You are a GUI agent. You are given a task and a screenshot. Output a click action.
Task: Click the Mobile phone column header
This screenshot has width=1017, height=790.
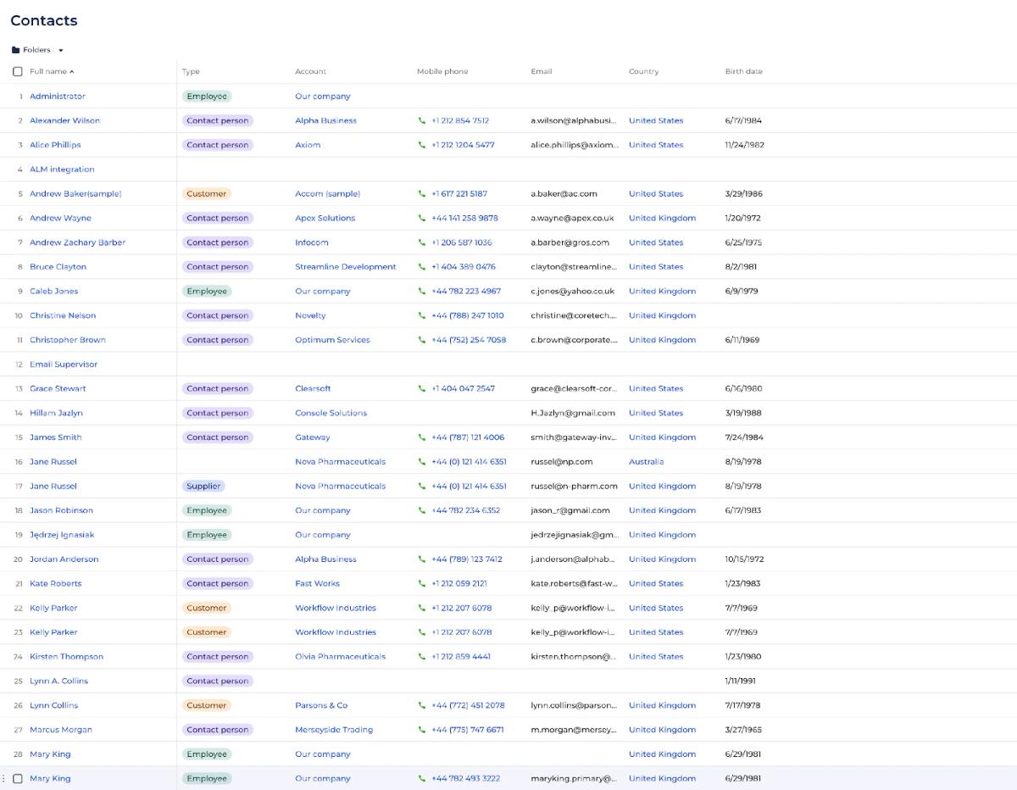point(442,71)
